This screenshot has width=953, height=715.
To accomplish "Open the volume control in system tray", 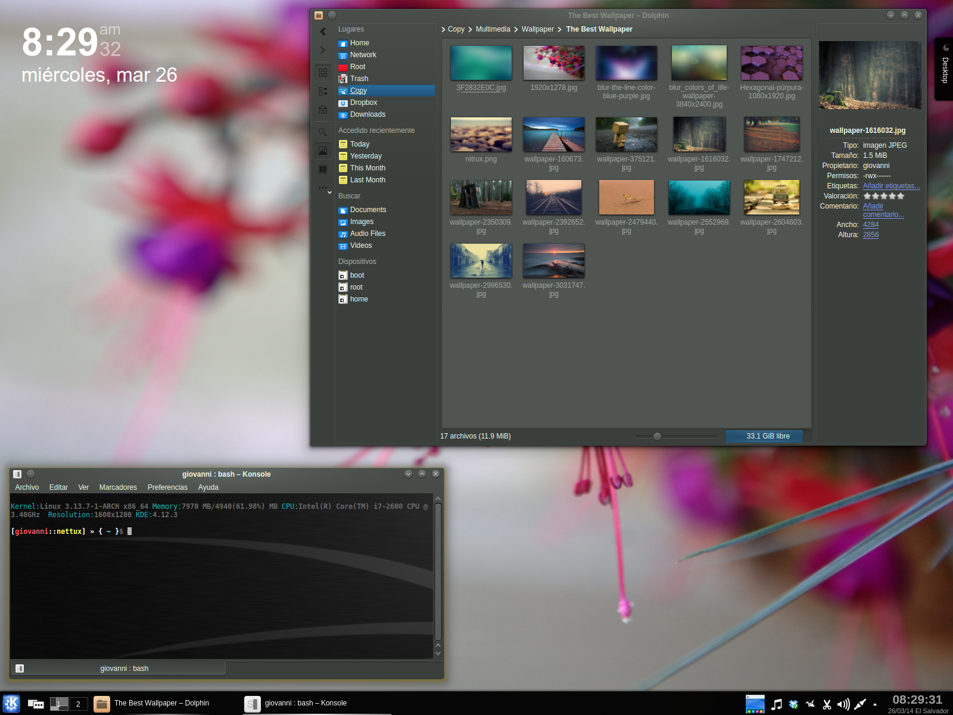I will (x=843, y=705).
